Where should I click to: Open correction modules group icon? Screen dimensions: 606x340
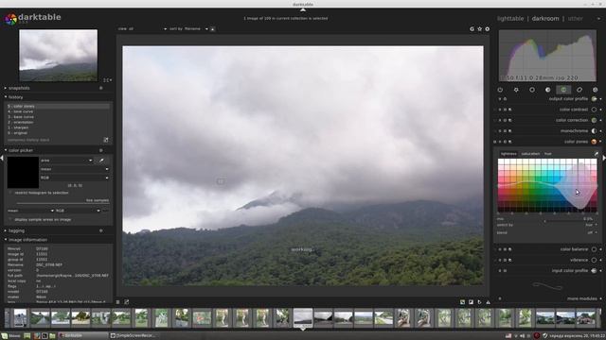click(x=579, y=90)
